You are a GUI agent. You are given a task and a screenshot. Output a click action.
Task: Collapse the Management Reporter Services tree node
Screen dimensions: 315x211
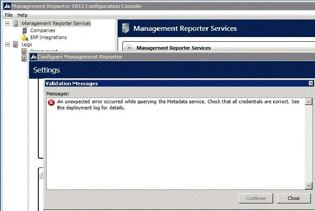7,23
